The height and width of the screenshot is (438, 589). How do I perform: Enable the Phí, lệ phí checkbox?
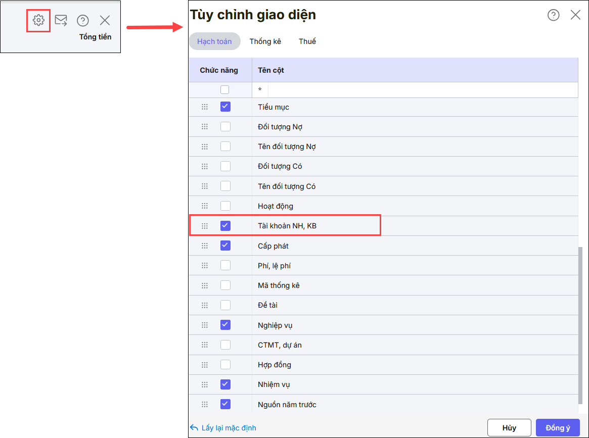[225, 265]
